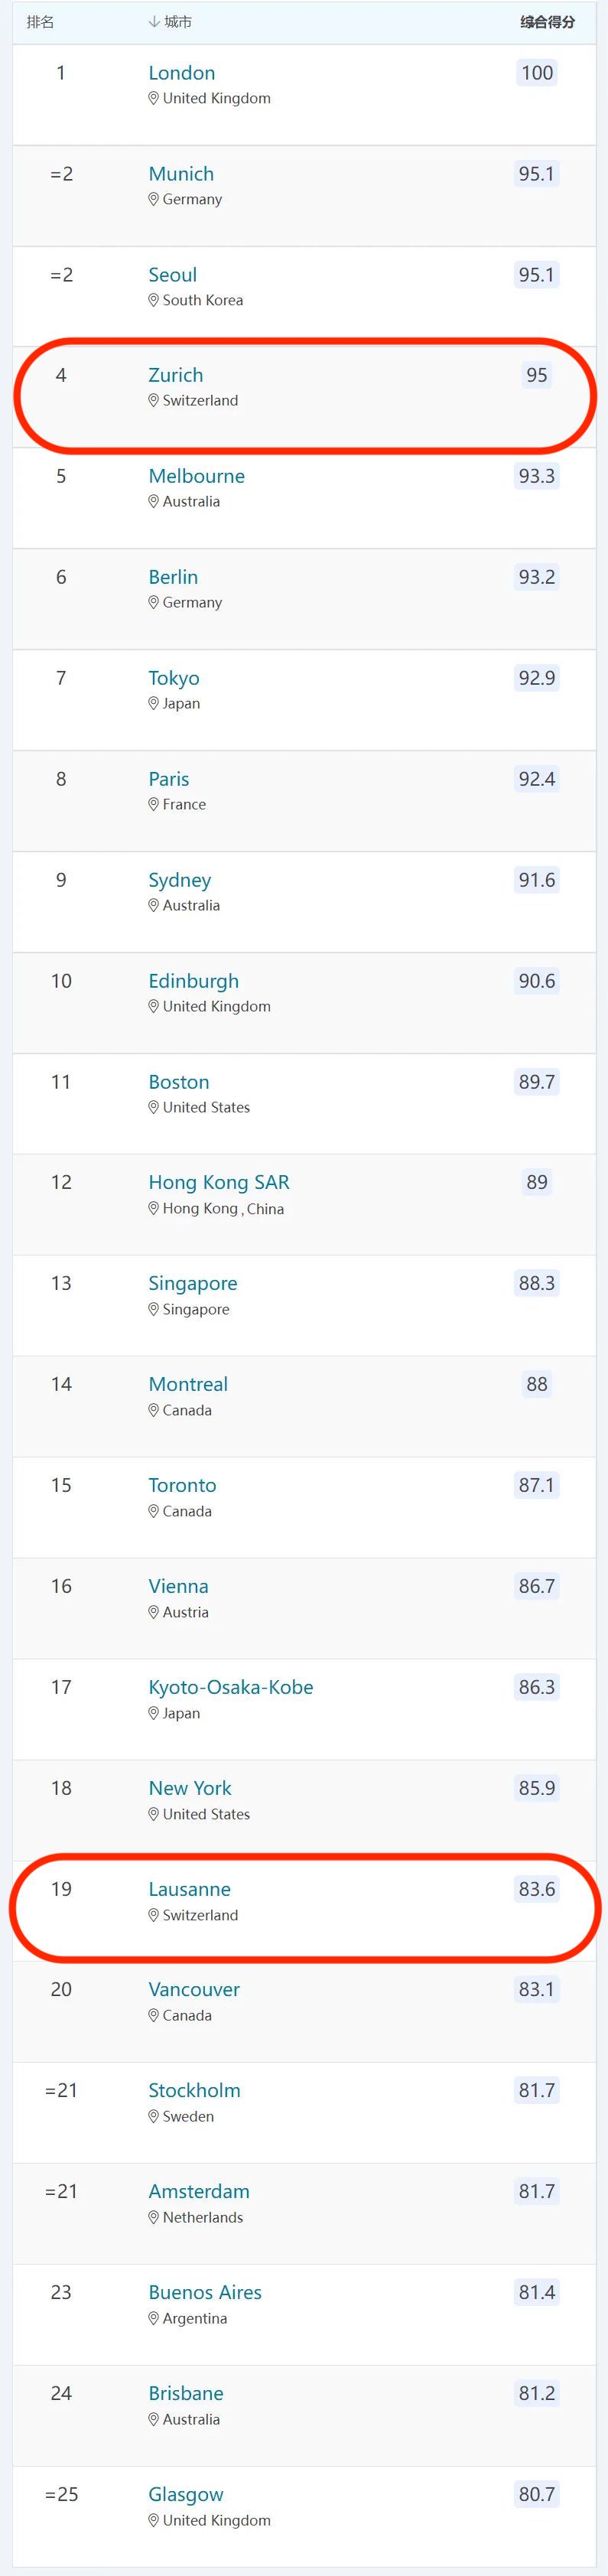Viewport: 608px width, 2576px height.
Task: Click the location pin next to Singapore country
Action: tap(154, 1309)
